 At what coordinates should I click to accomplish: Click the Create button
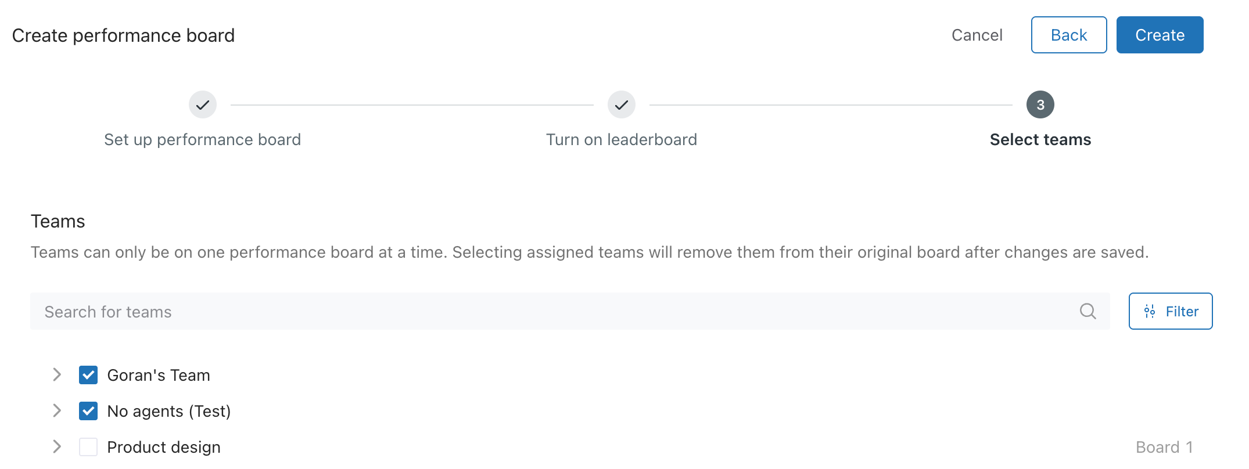coord(1160,35)
